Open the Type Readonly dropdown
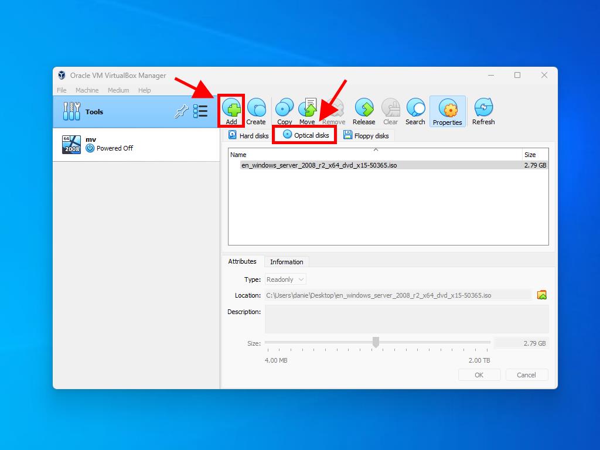This screenshot has height=450, width=600. coord(285,279)
